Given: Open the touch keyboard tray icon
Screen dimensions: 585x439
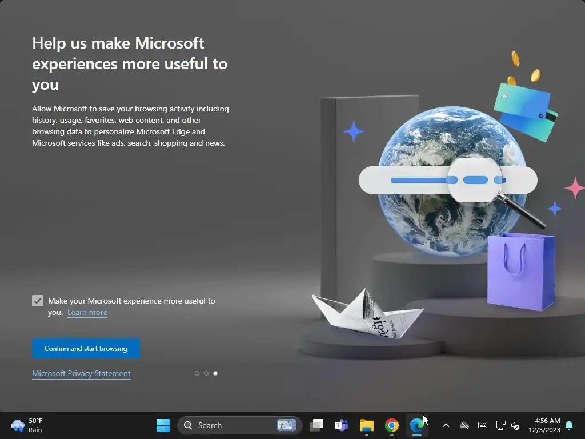Looking at the screenshot, I should point(482,425).
